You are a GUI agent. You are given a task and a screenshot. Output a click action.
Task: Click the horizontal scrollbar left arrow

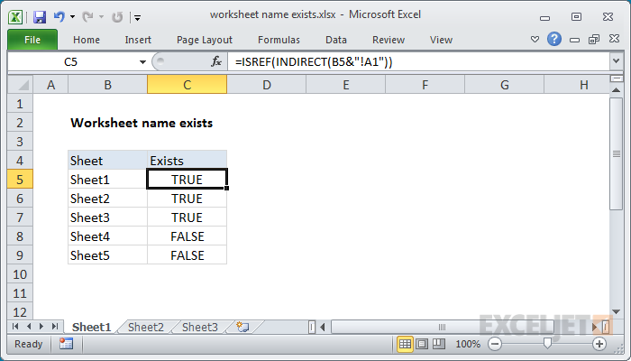323,327
